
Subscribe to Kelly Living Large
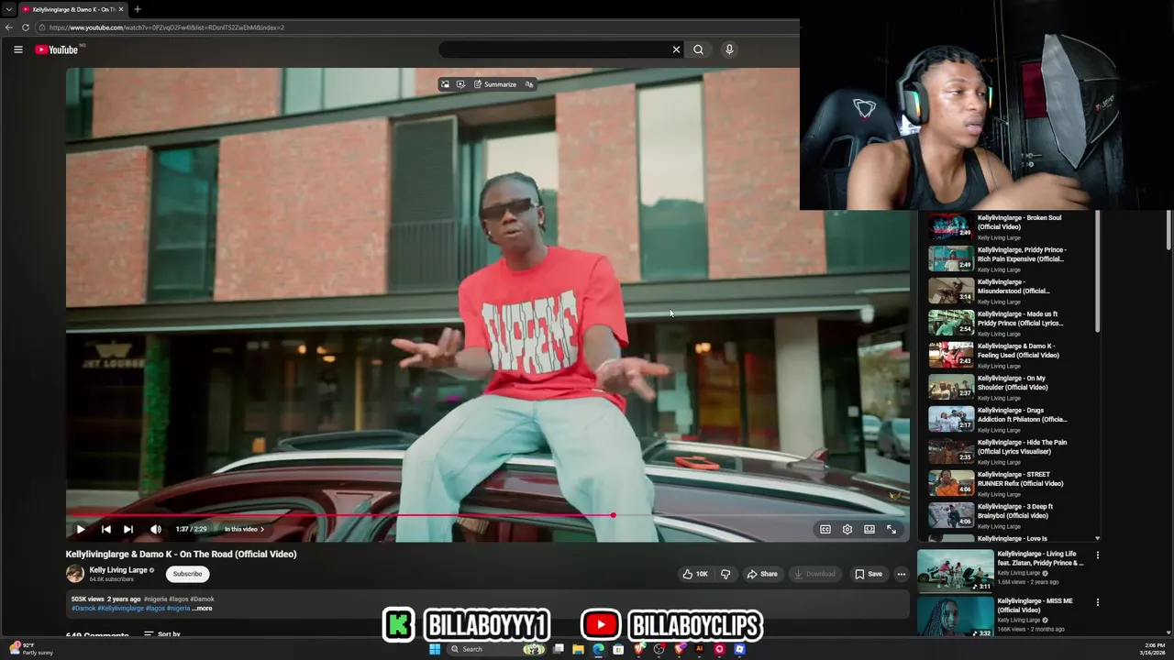[187, 574]
